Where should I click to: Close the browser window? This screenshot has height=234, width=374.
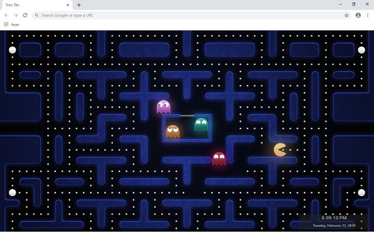click(x=367, y=4)
